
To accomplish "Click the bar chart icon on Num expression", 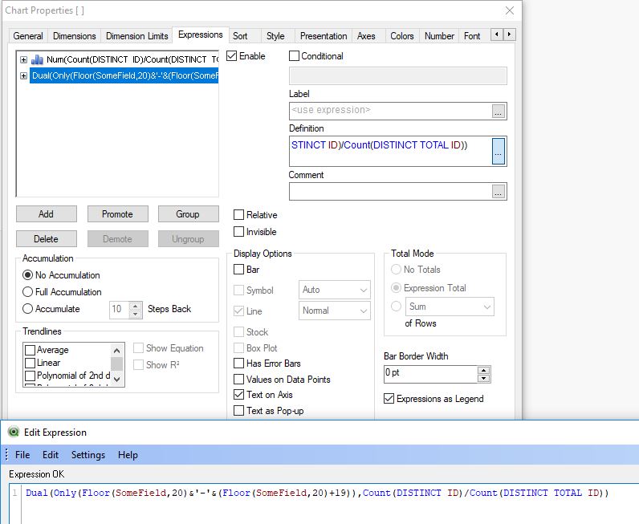I will click(x=37, y=59).
